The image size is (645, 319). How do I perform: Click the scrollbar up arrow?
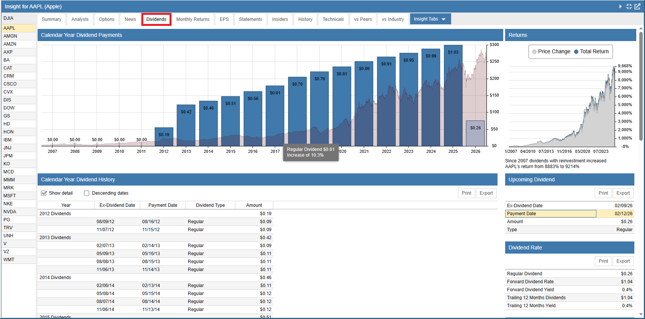(641, 29)
